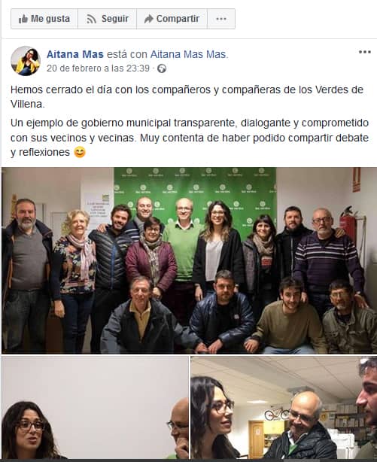Screen dimensions: 377x462
Task: Click the paragraph about gobierno municipal transparente
Action: coord(190,138)
